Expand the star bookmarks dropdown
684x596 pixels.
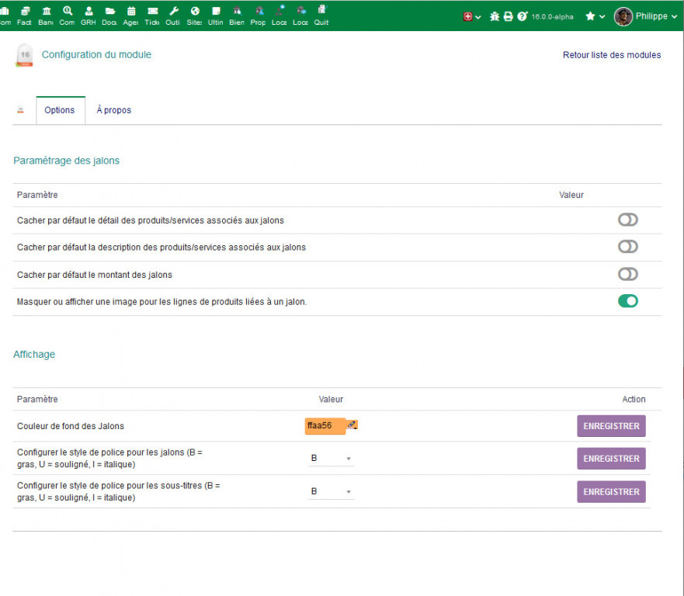click(x=595, y=16)
